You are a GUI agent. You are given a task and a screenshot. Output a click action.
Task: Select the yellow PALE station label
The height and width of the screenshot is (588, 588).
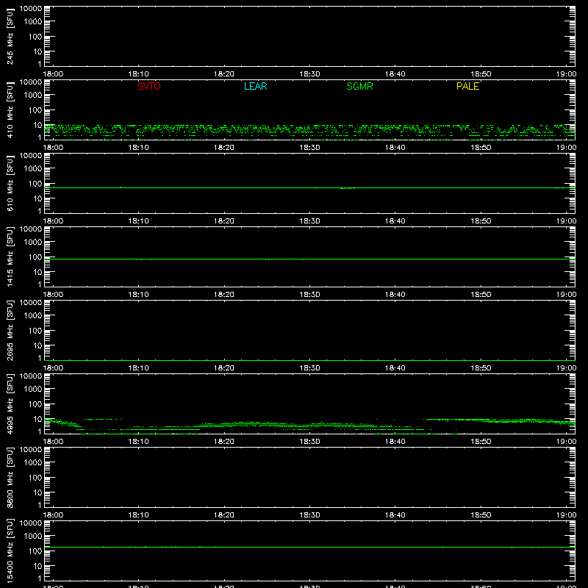(x=467, y=86)
